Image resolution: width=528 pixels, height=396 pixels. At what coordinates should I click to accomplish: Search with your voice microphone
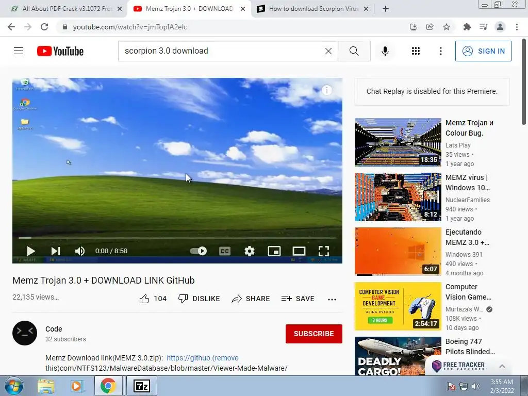[385, 51]
